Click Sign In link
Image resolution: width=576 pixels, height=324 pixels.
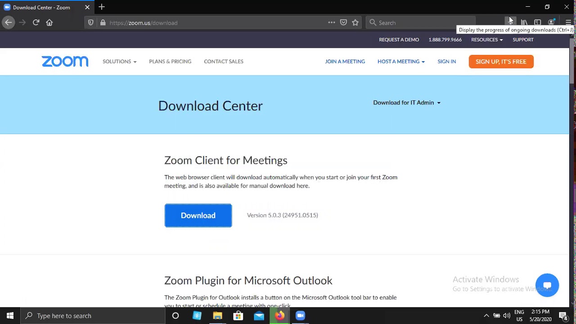[446, 62]
